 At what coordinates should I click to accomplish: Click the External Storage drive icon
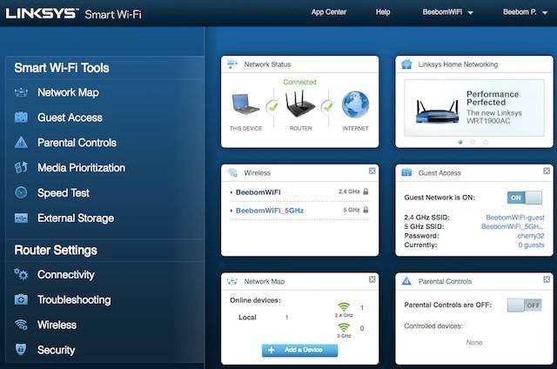tap(22, 218)
